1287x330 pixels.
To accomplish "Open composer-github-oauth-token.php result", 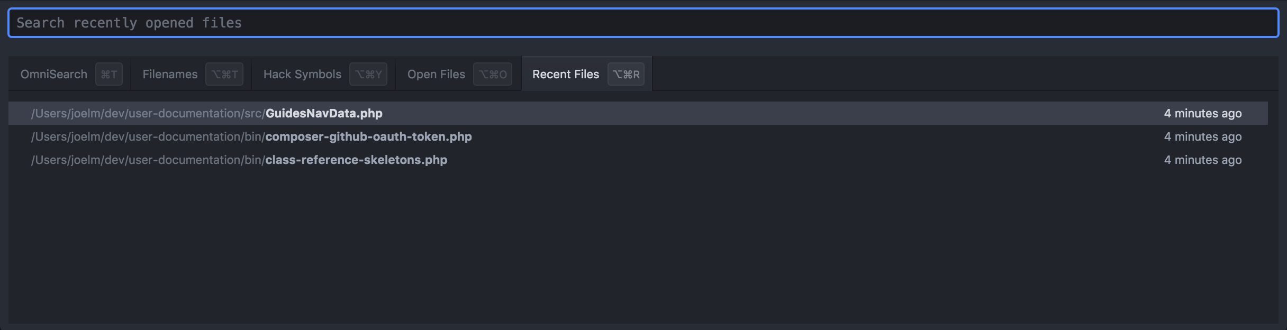I will click(x=638, y=136).
